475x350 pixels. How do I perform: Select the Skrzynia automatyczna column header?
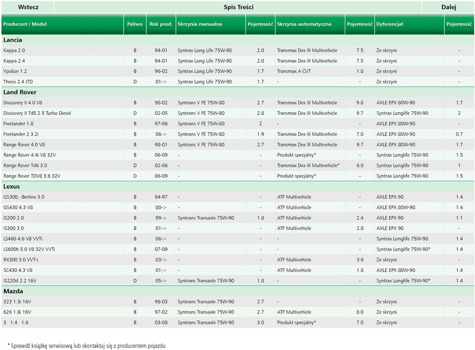click(x=304, y=24)
